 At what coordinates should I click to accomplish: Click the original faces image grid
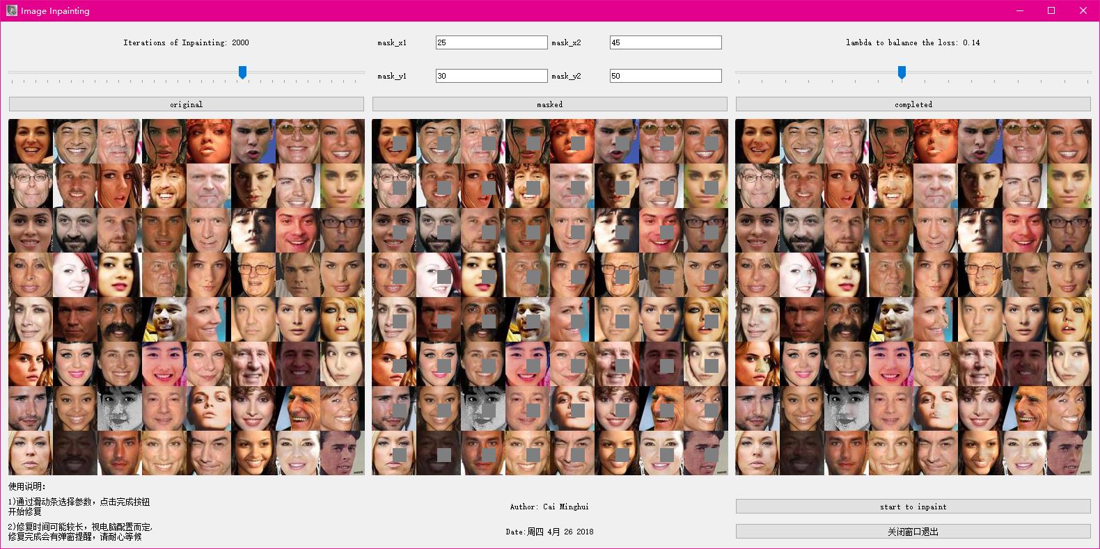click(187, 297)
